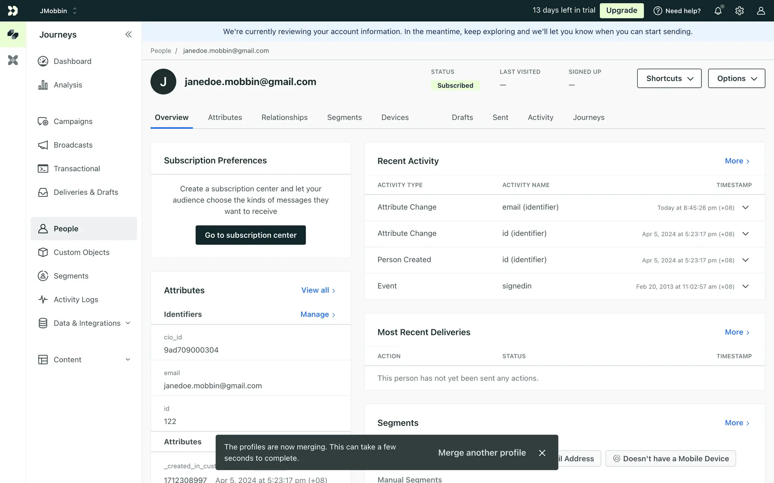Collapse the Journeys sidebar with double-chevron icon
Image resolution: width=774 pixels, height=483 pixels.
pyautogui.click(x=128, y=35)
